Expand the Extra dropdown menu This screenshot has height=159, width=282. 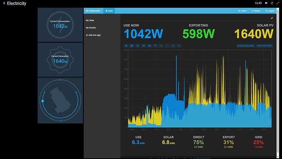(x=243, y=11)
